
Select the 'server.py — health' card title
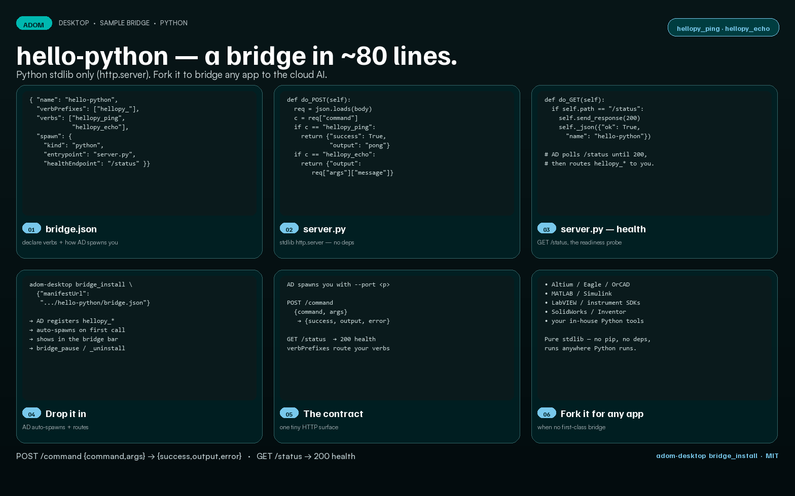pyautogui.click(x=603, y=229)
